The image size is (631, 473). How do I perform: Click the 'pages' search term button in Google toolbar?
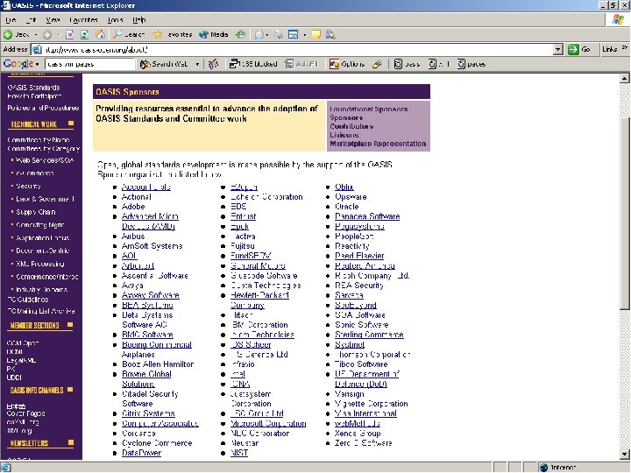pyautogui.click(x=471, y=64)
